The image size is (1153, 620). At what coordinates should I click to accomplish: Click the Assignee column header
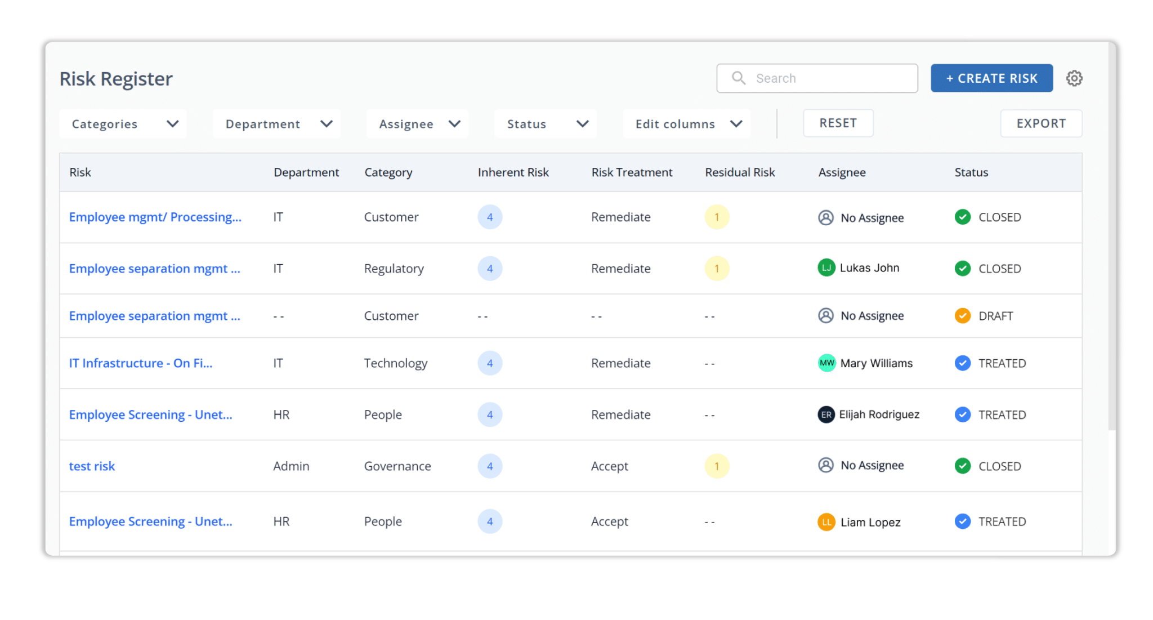(x=842, y=172)
